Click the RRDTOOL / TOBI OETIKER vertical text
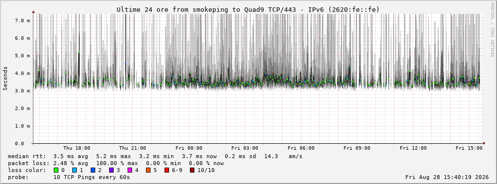The height and width of the screenshot is (184, 497). pyautogui.click(x=492, y=30)
